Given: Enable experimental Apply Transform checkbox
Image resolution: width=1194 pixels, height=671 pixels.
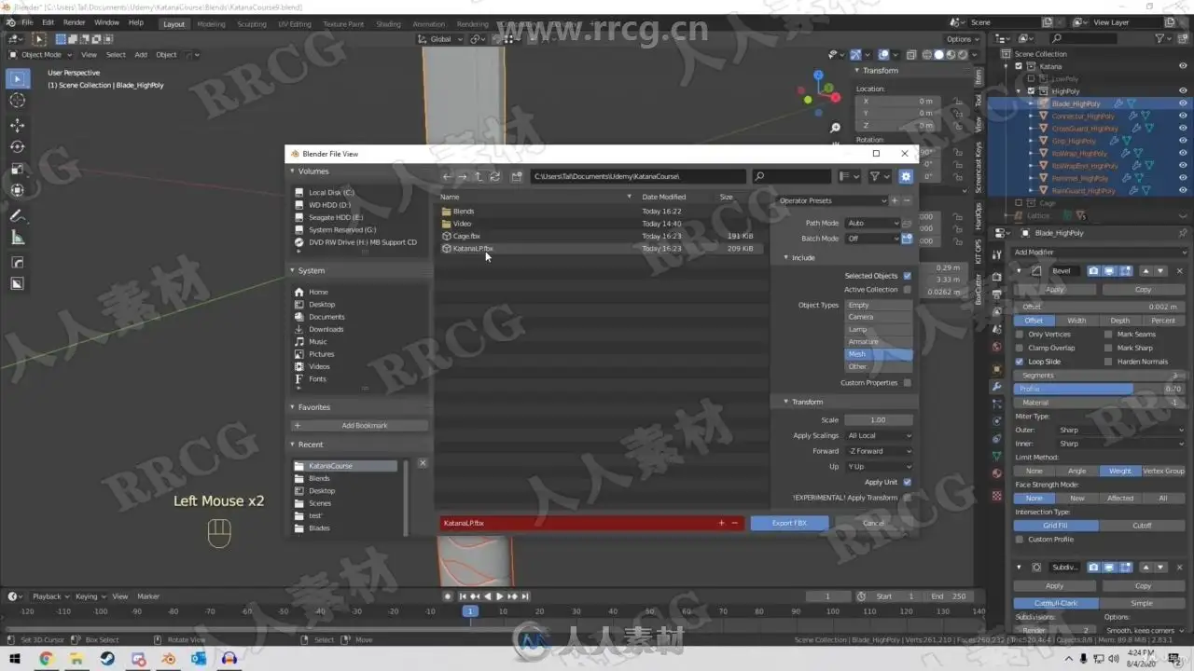Looking at the screenshot, I should click(x=907, y=498).
